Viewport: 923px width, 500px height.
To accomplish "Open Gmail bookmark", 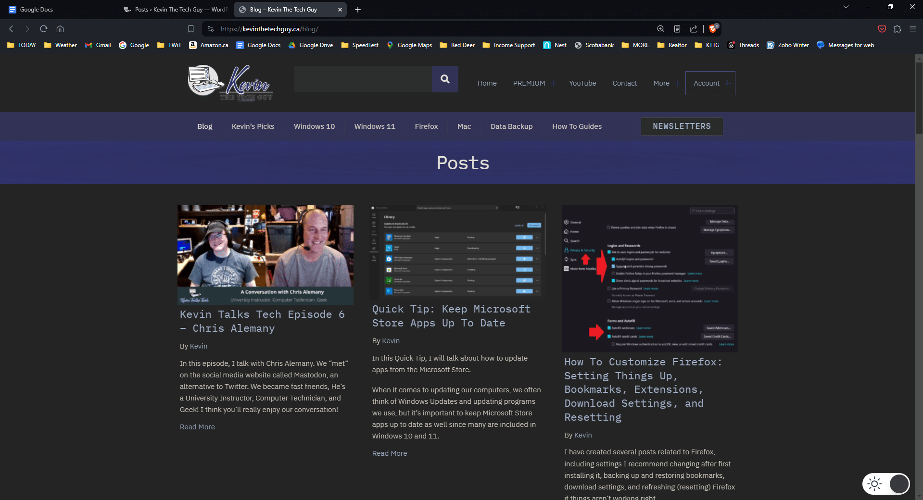I will pos(98,45).
